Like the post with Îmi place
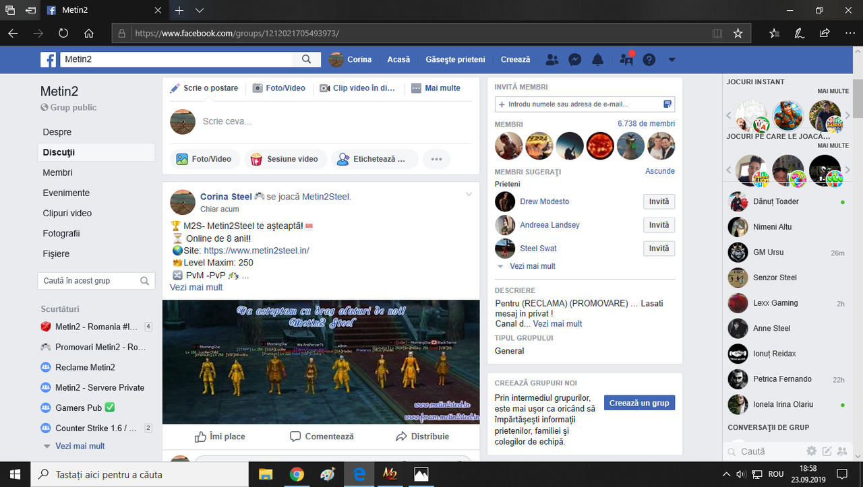Viewport: 863px width, 487px height. (x=220, y=436)
